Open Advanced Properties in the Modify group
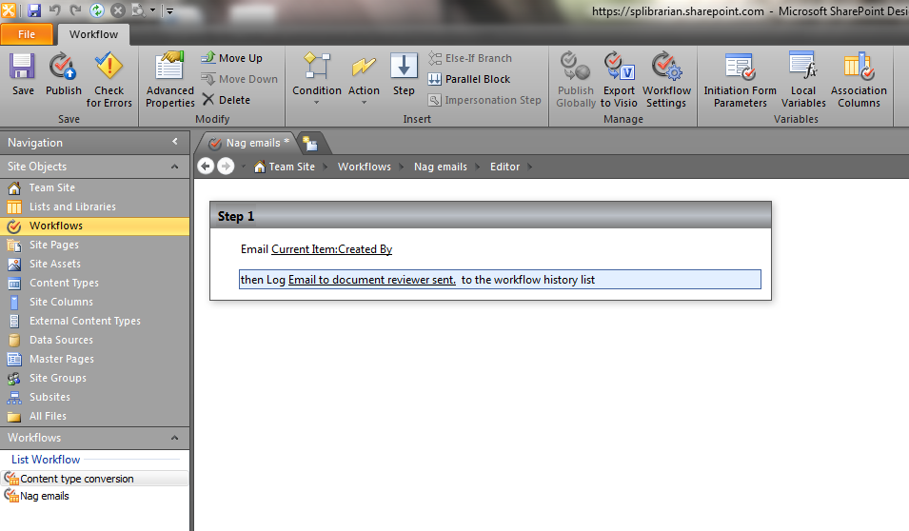Viewport: 909px width, 531px height. click(170, 78)
